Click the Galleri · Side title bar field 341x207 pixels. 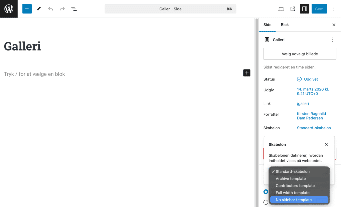click(170, 9)
